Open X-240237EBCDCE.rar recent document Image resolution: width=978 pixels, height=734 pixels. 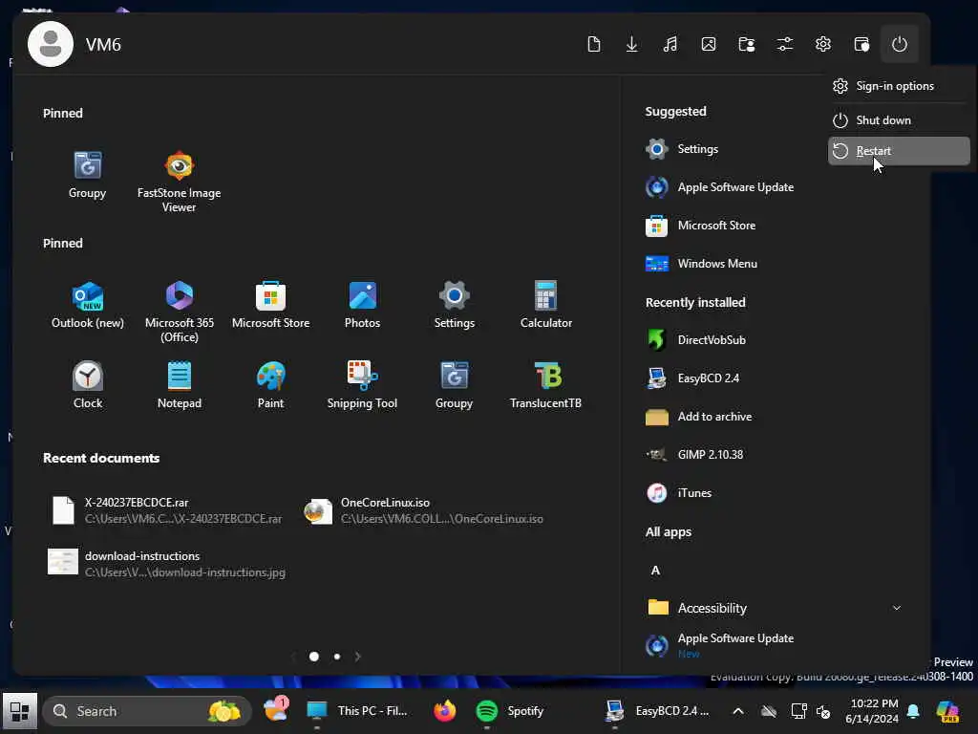[x=166, y=510]
